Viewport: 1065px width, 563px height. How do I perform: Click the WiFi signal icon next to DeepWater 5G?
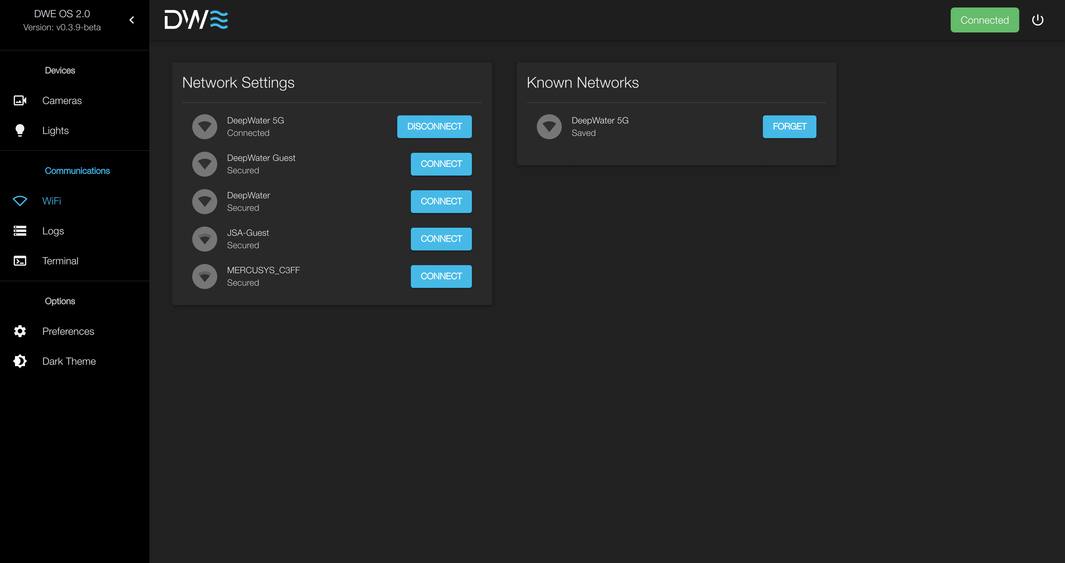(x=205, y=126)
